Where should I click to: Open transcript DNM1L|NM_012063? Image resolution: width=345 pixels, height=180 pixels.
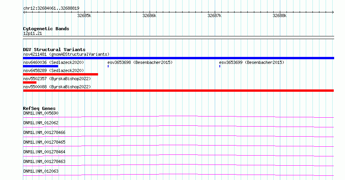[x=41, y=171]
